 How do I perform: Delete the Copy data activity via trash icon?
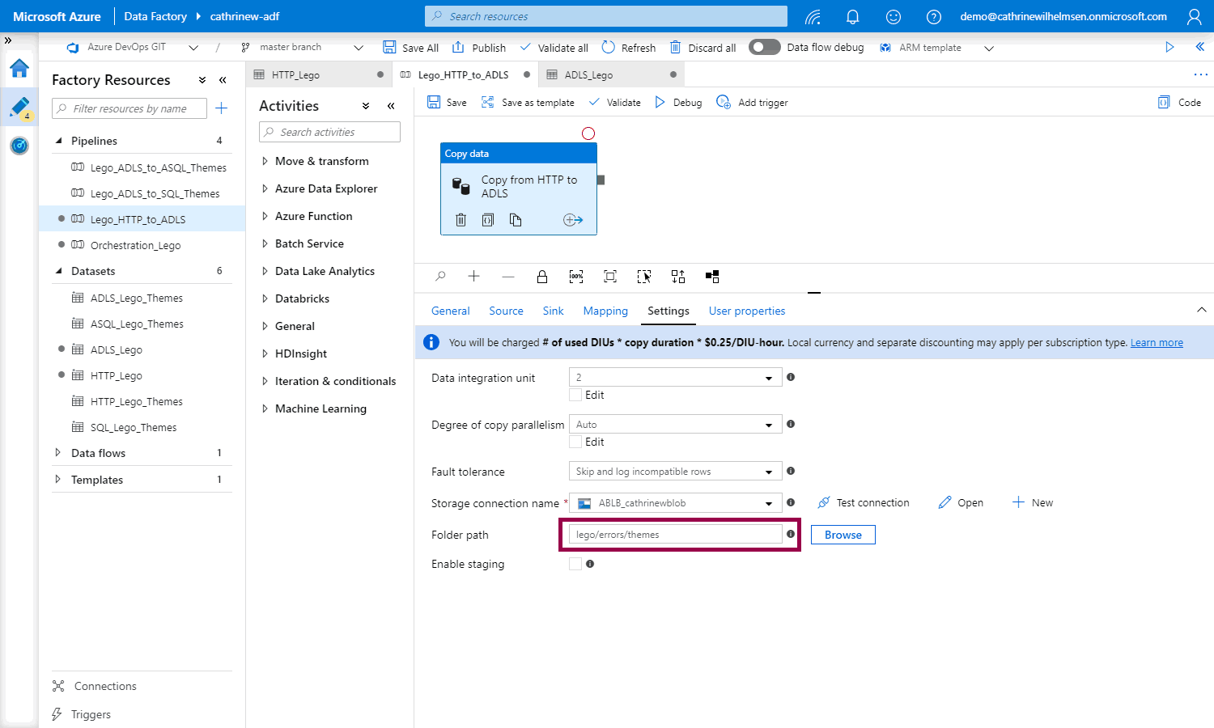click(x=461, y=220)
